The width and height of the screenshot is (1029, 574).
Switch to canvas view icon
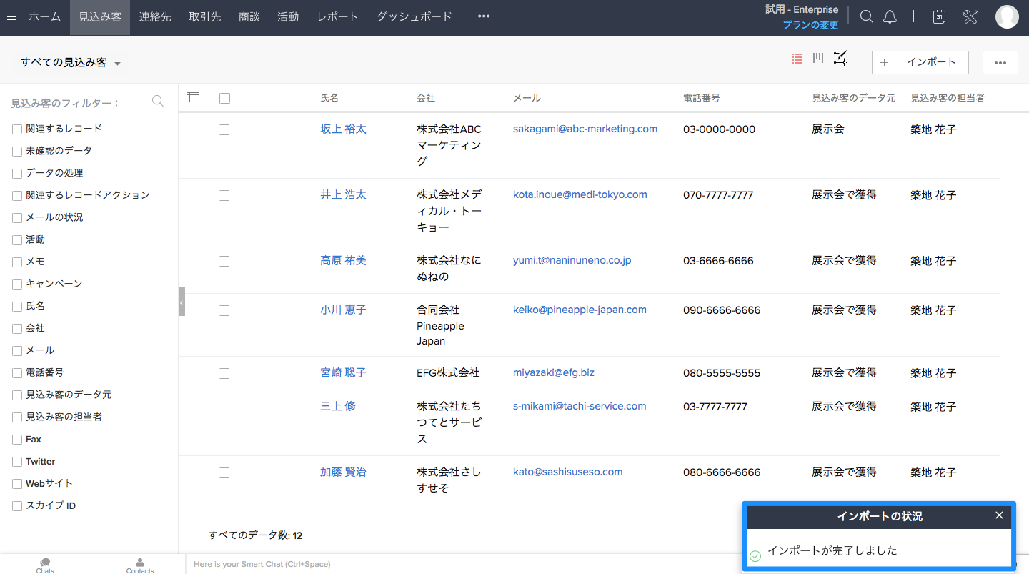coord(840,59)
